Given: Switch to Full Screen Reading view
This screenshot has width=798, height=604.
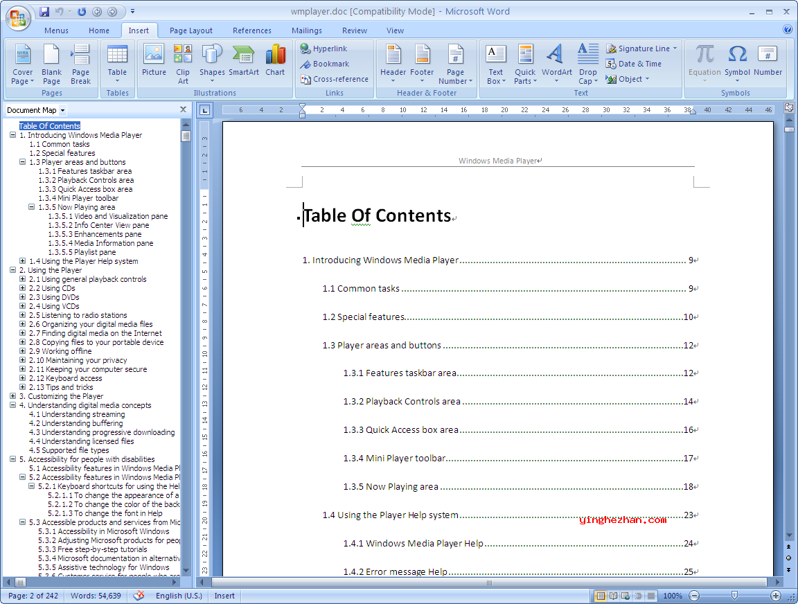Looking at the screenshot, I should click(x=613, y=596).
